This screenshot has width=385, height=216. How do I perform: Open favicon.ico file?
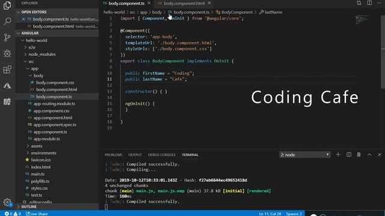41,160
